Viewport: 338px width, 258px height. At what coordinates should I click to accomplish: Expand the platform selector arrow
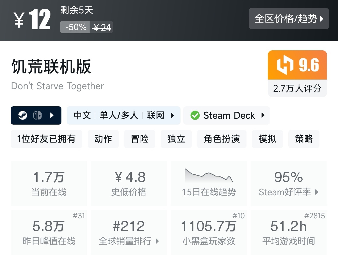(x=52, y=115)
